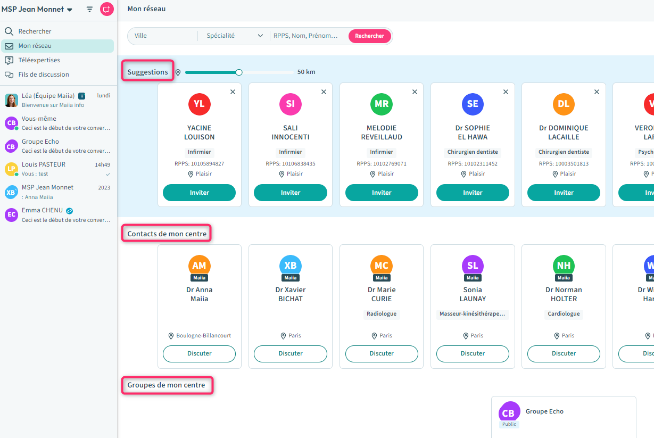The width and height of the screenshot is (654, 438).
Task: Dismiss Yacine Louison suggestion card
Action: [x=233, y=92]
